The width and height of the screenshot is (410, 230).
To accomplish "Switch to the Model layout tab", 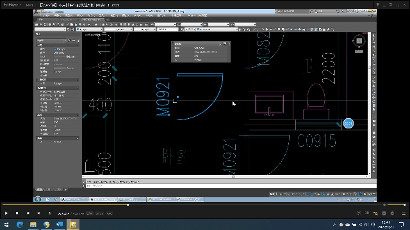I will [40, 190].
